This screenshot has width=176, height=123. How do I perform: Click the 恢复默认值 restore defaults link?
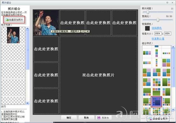pos(158,39)
